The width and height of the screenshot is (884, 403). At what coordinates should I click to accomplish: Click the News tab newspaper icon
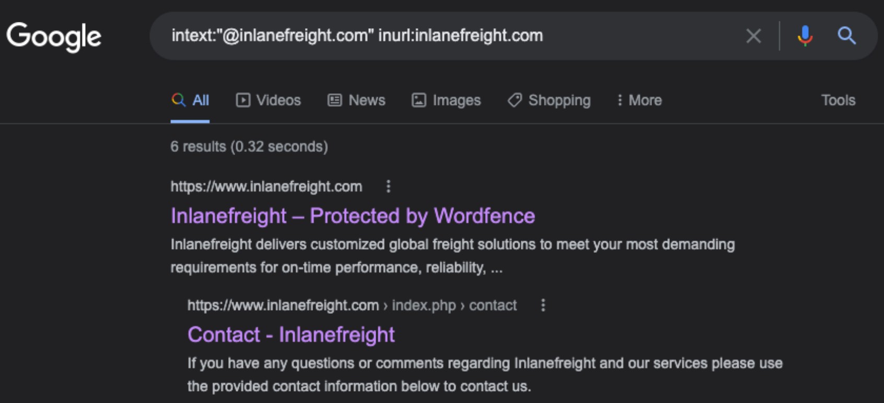334,100
